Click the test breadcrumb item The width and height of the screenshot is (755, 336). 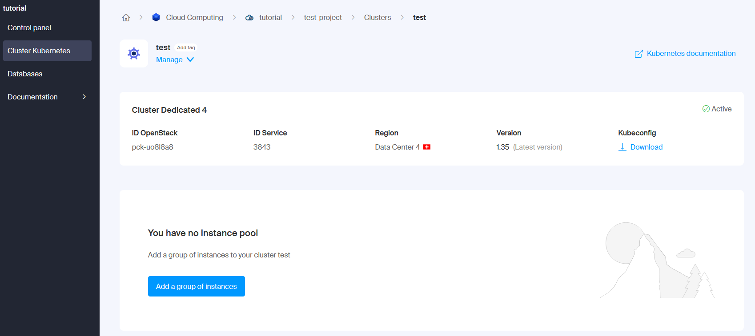[x=419, y=17]
